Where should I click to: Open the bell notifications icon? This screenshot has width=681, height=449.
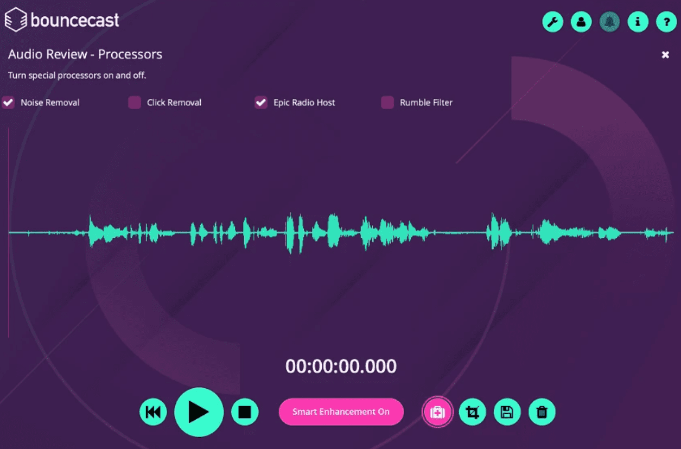coord(609,22)
